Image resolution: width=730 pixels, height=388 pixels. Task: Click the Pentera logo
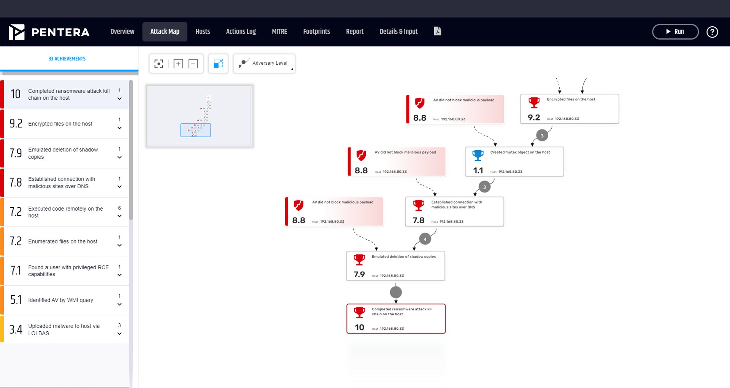(x=49, y=32)
